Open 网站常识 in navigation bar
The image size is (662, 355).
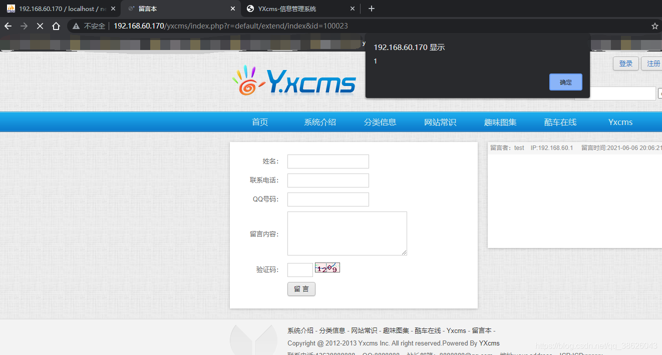(x=440, y=122)
